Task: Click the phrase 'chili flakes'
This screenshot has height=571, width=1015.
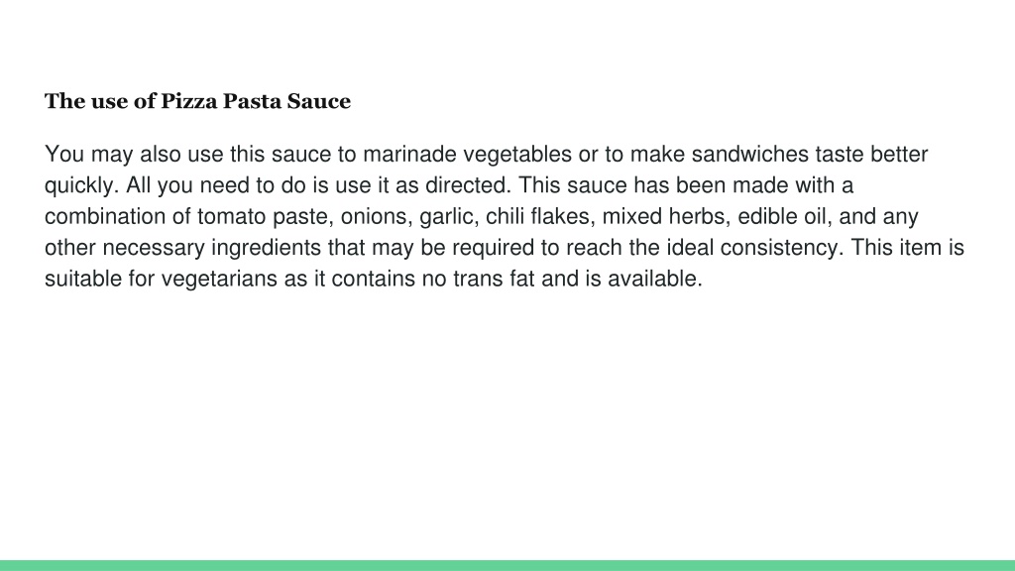Action: pos(537,216)
